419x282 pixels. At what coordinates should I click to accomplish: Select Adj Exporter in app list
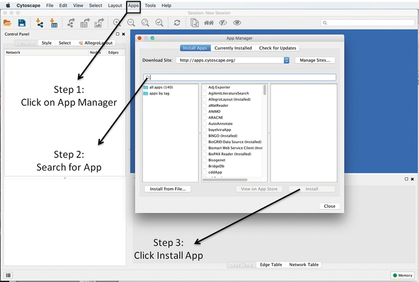click(x=219, y=87)
